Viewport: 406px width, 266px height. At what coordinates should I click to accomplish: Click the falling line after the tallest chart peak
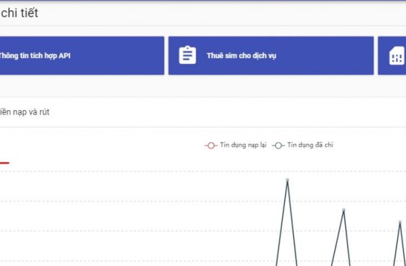tap(292, 222)
